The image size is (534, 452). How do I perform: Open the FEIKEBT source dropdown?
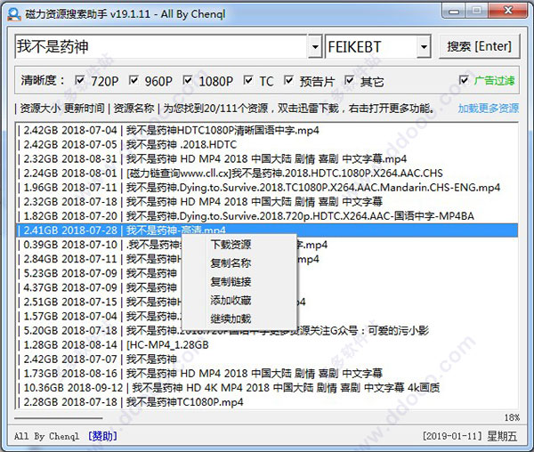click(424, 46)
